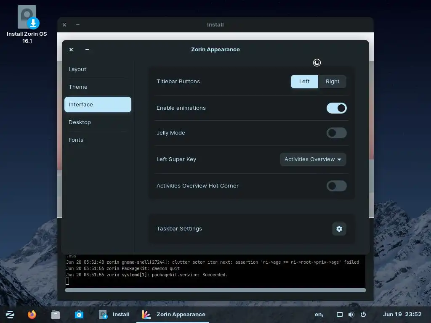Image resolution: width=431 pixels, height=323 pixels.
Task: Open the Taskbar Settings gear button
Action: [339, 229]
